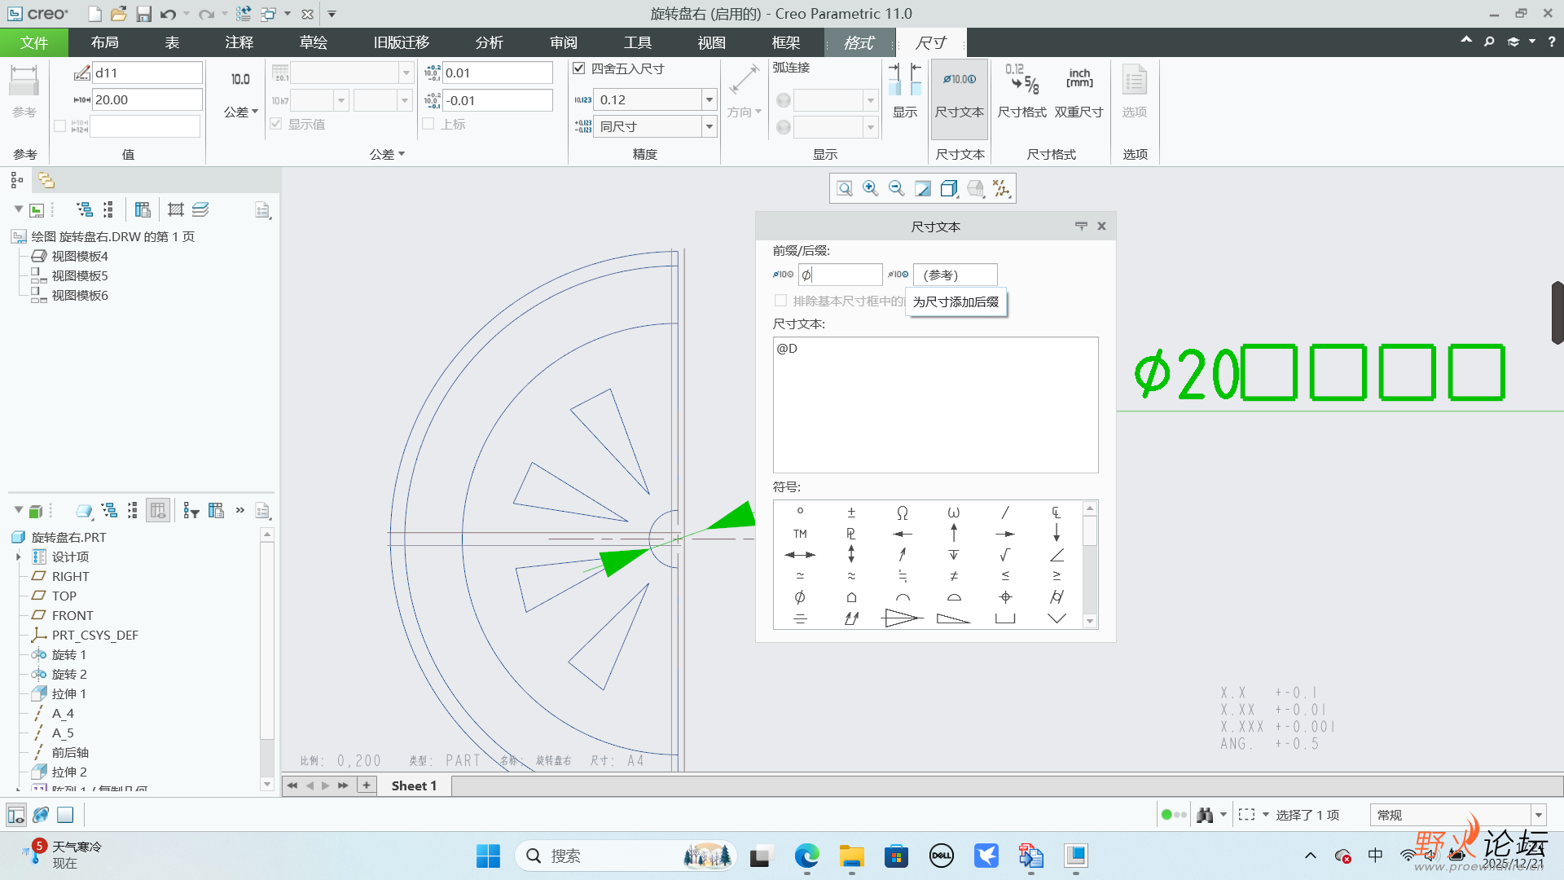Switch to the Format (格式) ribbon tab
1564x880 pixels.
(x=859, y=42)
